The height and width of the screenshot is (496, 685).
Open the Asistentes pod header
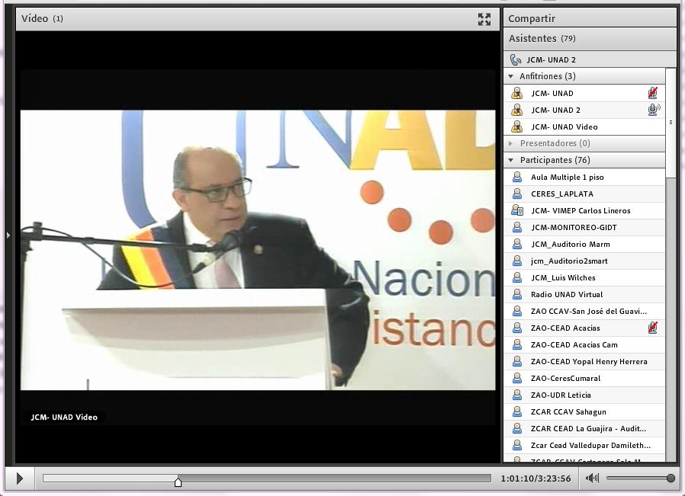click(590, 38)
